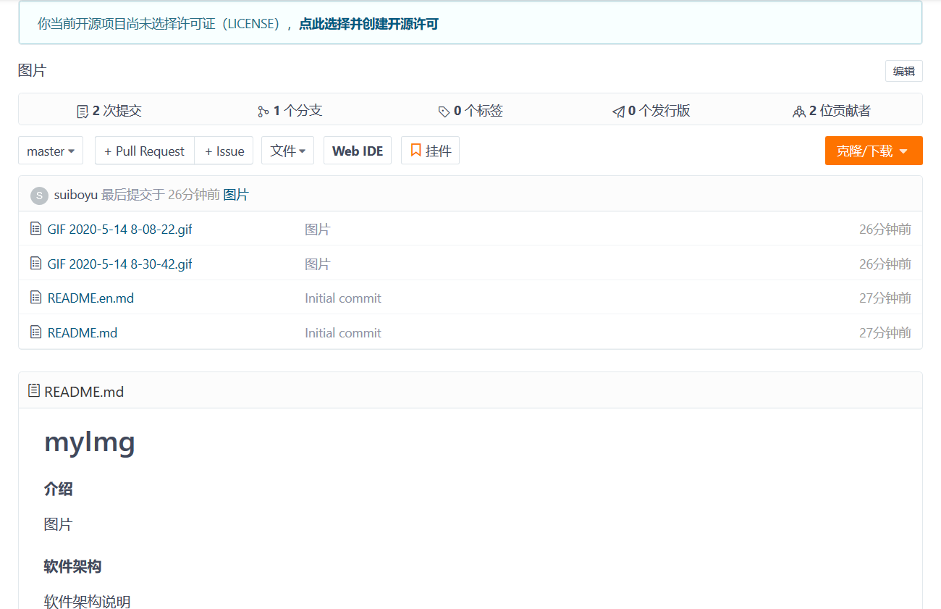
Task: Open commit 图片 for the 8-08-22.gif row
Action: [x=317, y=230]
